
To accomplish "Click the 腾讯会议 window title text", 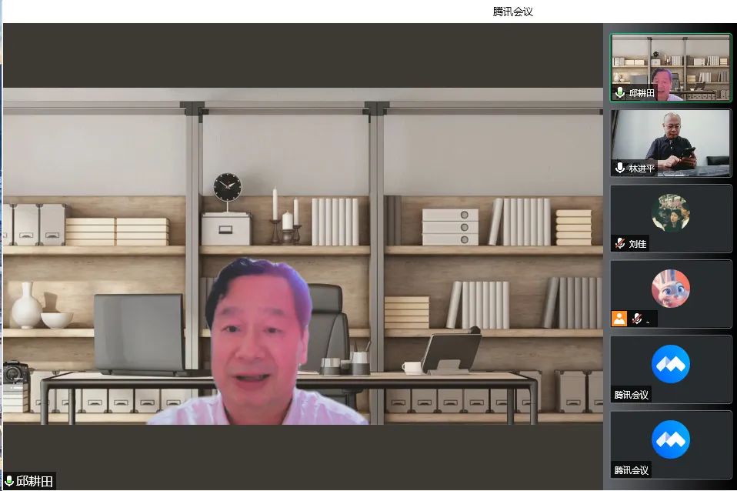I will pos(512,11).
